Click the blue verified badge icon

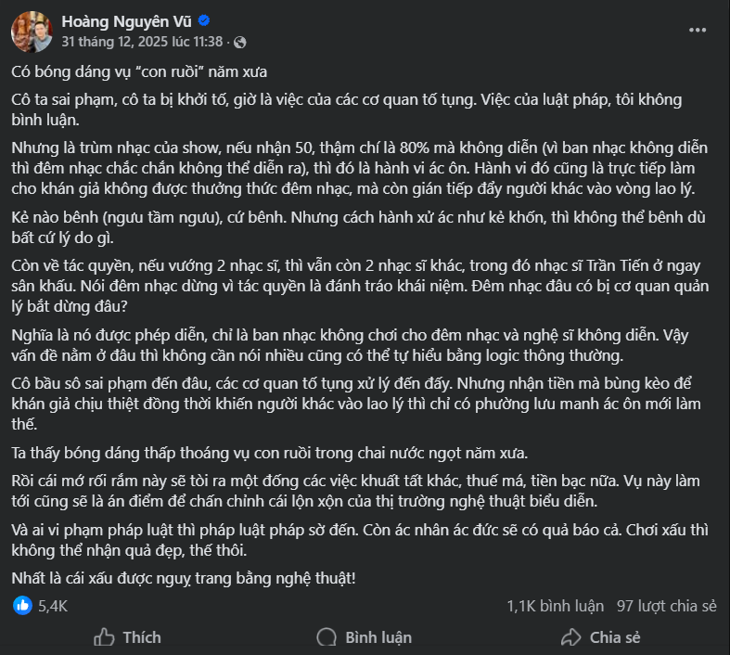click(204, 20)
